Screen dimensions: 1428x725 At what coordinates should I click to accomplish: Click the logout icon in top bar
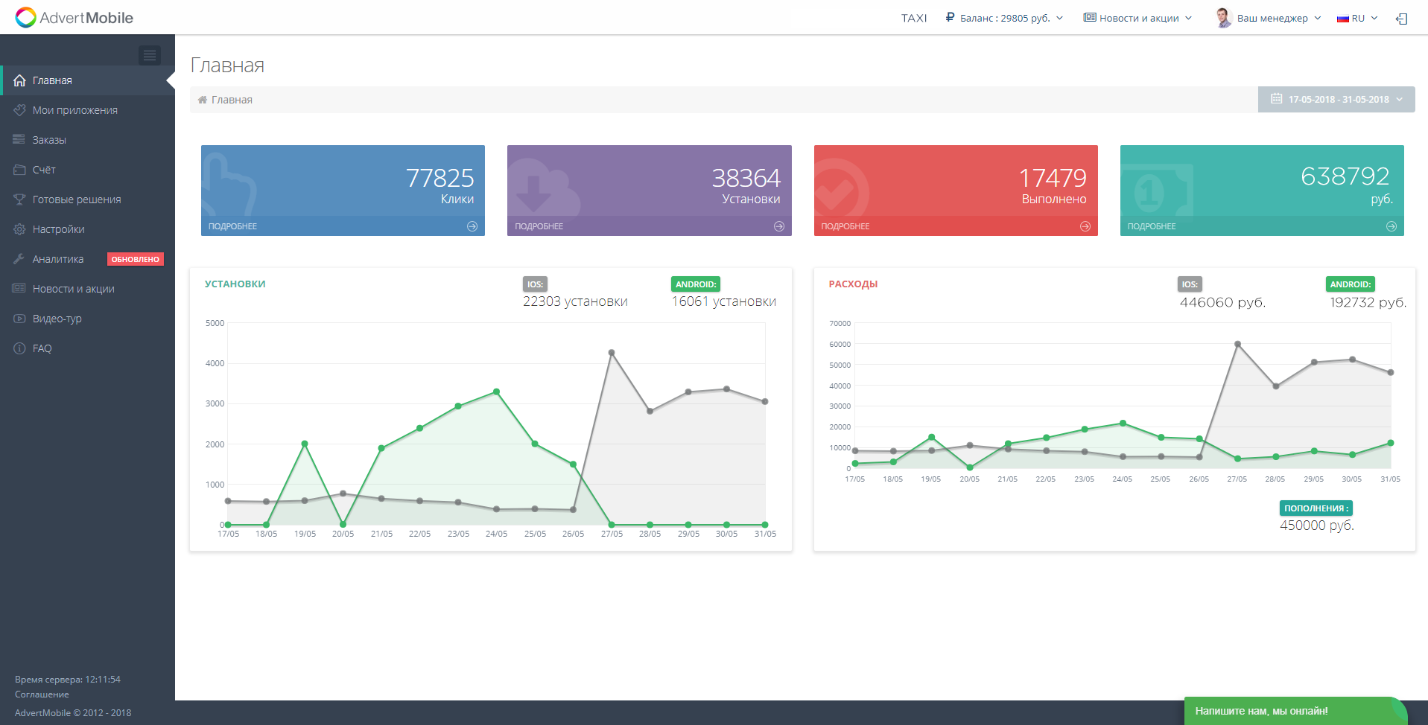pyautogui.click(x=1401, y=19)
